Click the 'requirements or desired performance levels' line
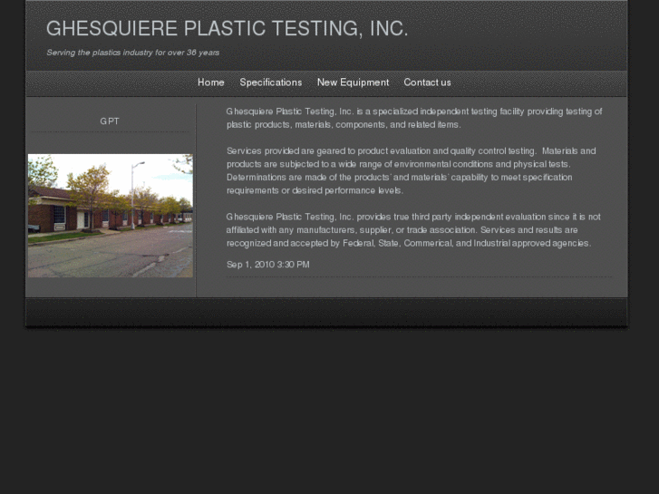 (x=315, y=190)
